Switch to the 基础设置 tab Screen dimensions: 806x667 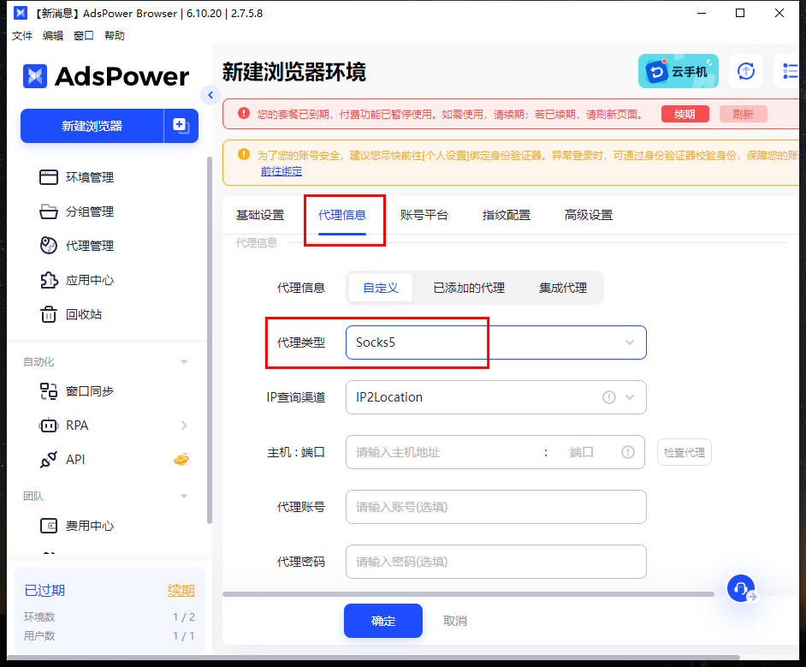[260, 215]
